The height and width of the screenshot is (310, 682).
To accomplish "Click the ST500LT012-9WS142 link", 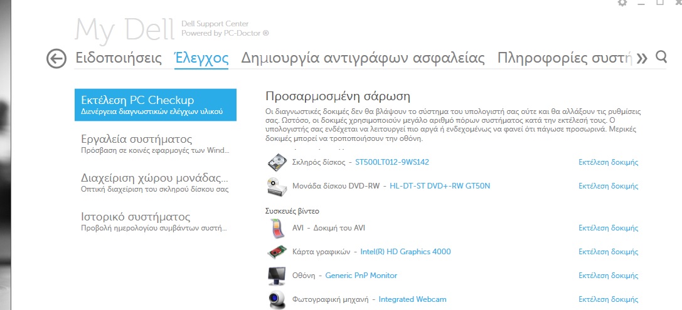I will point(392,162).
